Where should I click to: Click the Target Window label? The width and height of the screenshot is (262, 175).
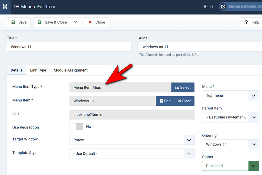click(x=25, y=139)
